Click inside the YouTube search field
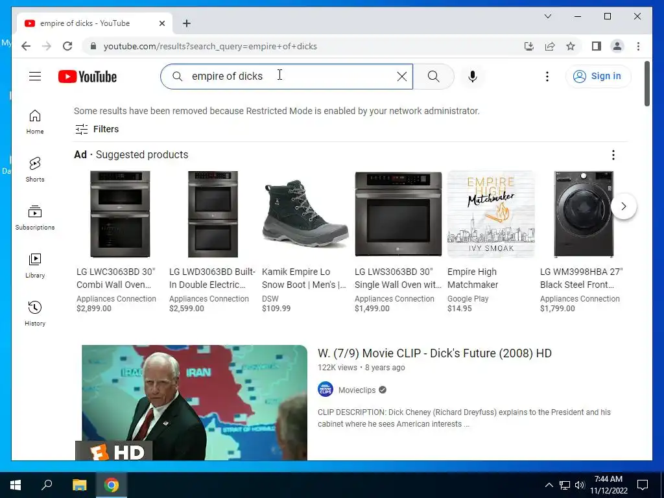664x498 pixels. point(286,77)
